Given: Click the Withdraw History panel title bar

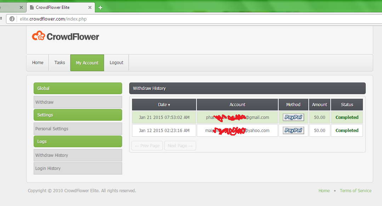Looking at the screenshot, I should (247, 88).
